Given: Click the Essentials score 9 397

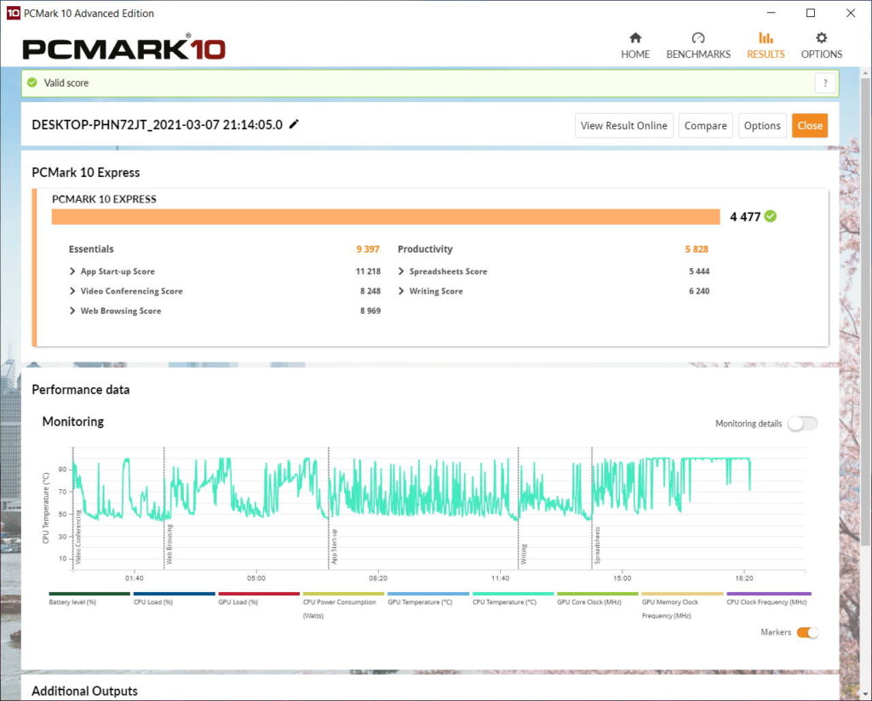Looking at the screenshot, I should [368, 249].
